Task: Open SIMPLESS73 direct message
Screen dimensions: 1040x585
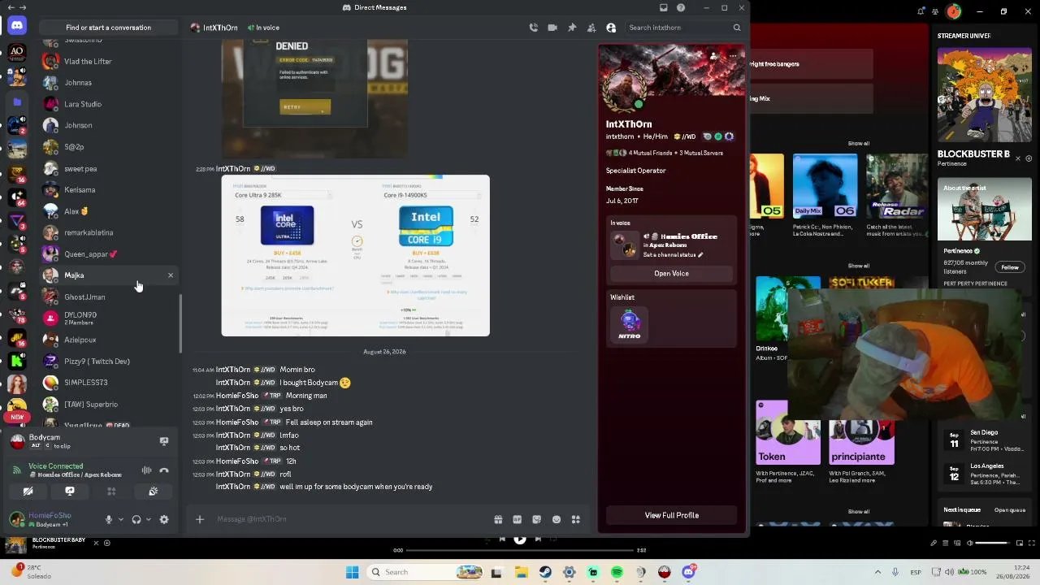Action: [107, 383]
